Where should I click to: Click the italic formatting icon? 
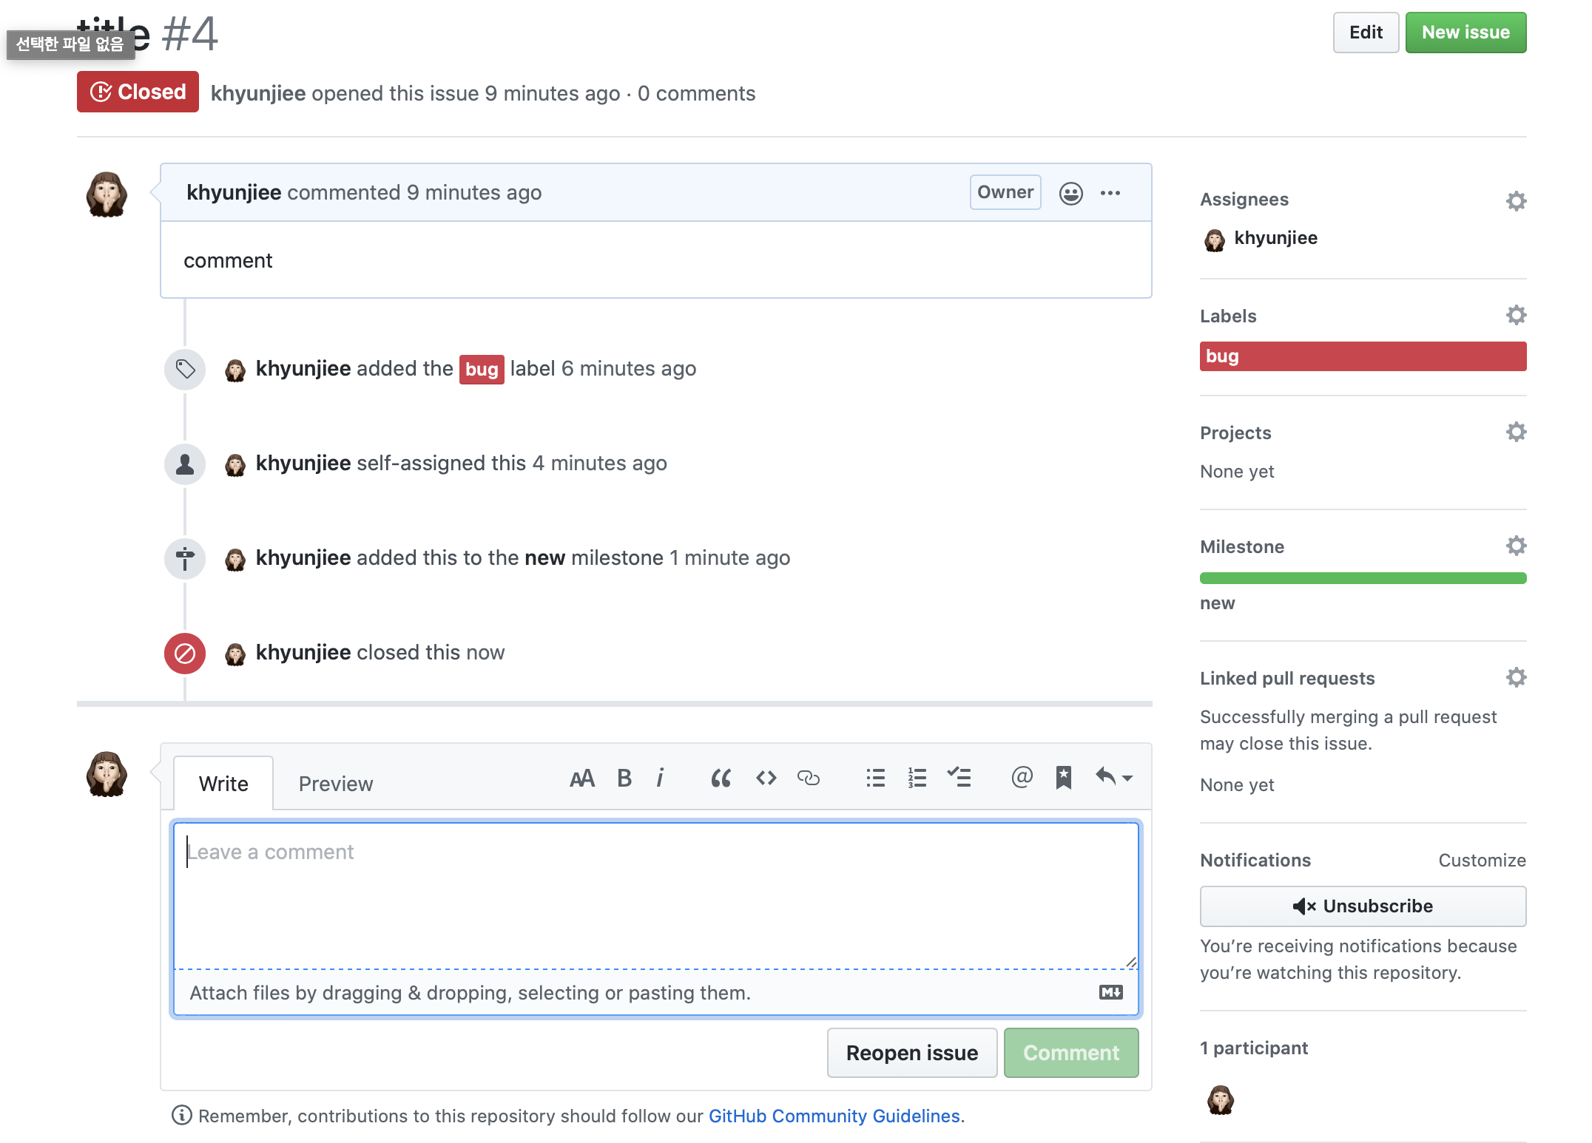660,778
